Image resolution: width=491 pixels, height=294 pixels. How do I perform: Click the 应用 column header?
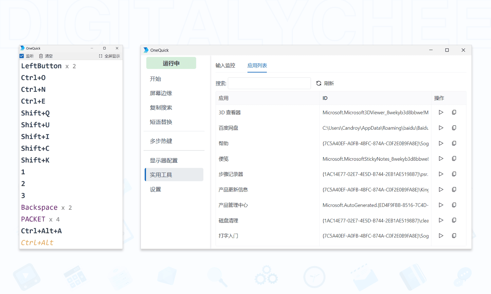pyautogui.click(x=224, y=98)
